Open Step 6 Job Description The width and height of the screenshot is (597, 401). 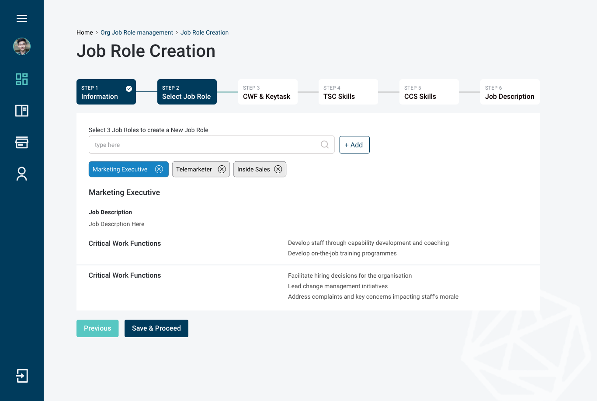(x=510, y=92)
